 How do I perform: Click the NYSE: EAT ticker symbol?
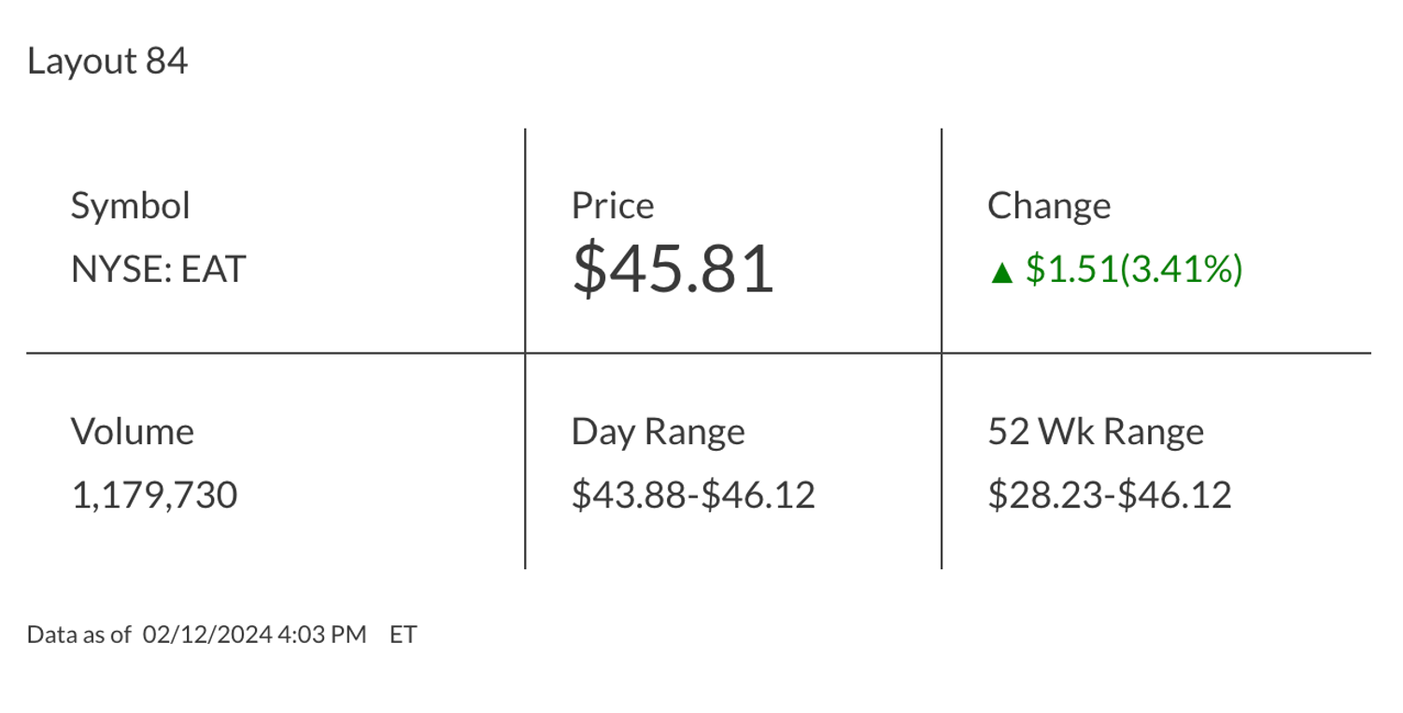click(158, 270)
